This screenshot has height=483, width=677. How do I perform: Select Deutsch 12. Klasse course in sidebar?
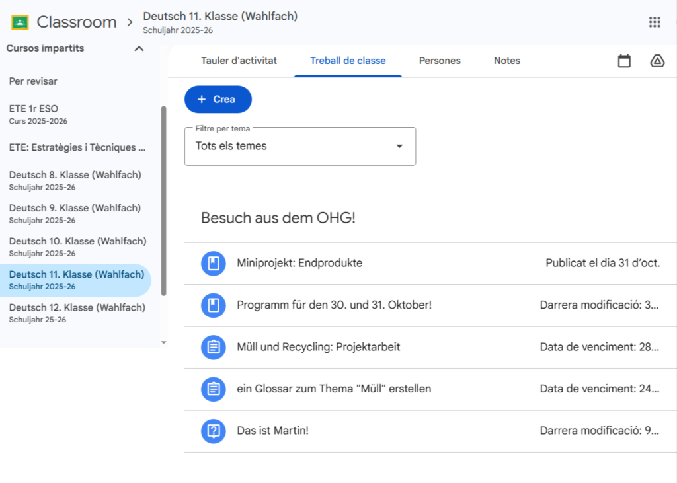click(77, 313)
